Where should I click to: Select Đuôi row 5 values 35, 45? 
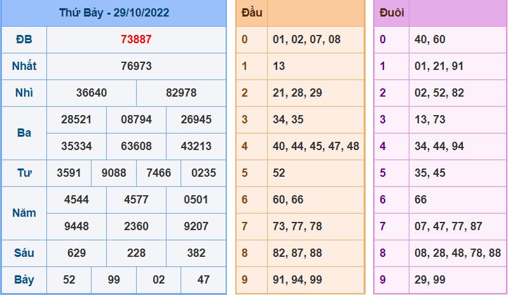[x=430, y=173]
